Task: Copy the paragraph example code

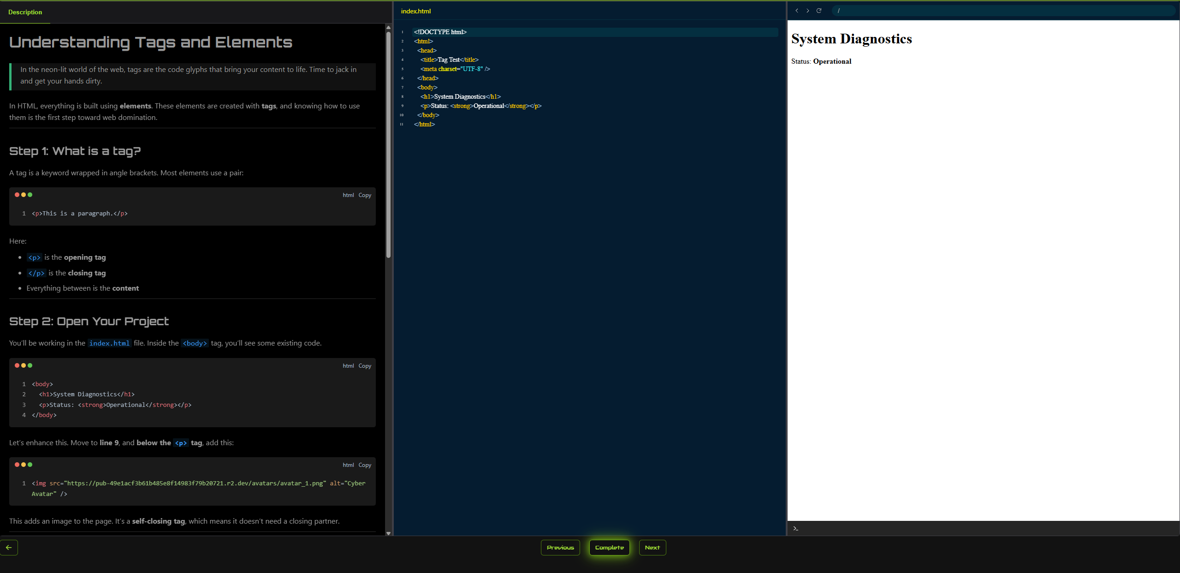Action: (x=365, y=195)
